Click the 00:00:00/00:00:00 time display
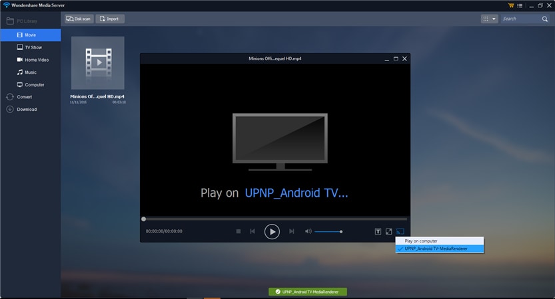 pyautogui.click(x=164, y=231)
